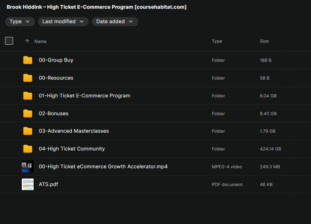Select the 00-High Ticket eCommerce Growth Accelerator.mp4 name
This screenshot has height=224, width=311.
tap(103, 167)
